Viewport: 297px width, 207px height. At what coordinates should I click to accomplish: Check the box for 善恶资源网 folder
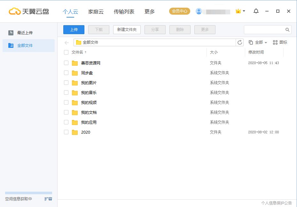tap(66, 63)
